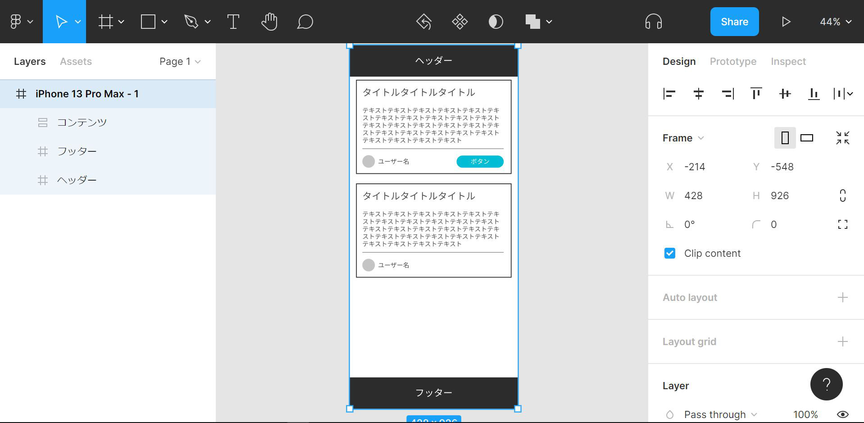Uncheck the Clip content checkbox
This screenshot has height=423, width=864.
point(670,253)
